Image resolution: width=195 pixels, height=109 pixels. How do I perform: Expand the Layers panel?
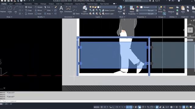click(x=99, y=17)
